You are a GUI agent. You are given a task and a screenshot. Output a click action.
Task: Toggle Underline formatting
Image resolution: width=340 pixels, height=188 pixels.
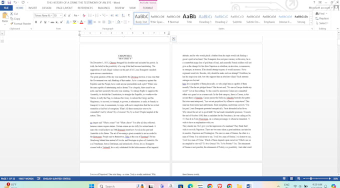click(x=45, y=22)
